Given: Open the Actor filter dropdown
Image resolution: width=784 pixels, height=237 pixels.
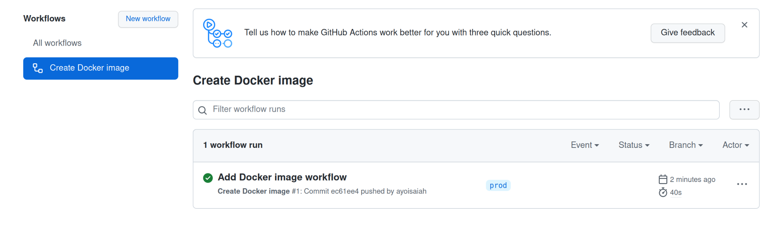Looking at the screenshot, I should click(x=735, y=145).
